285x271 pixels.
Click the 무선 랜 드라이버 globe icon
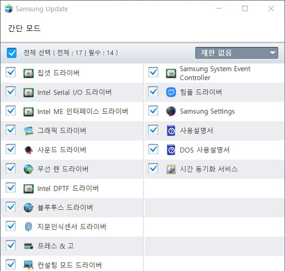[x=28, y=169]
